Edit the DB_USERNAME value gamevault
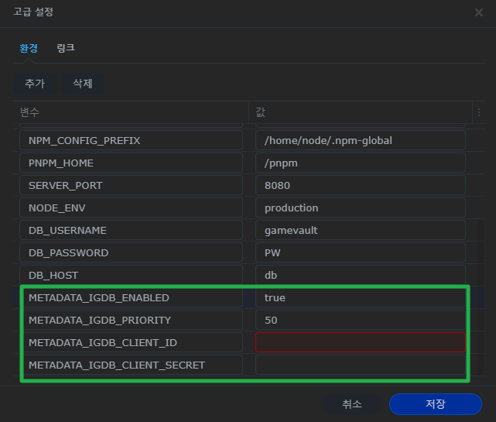This screenshot has height=422, width=496. coord(360,230)
